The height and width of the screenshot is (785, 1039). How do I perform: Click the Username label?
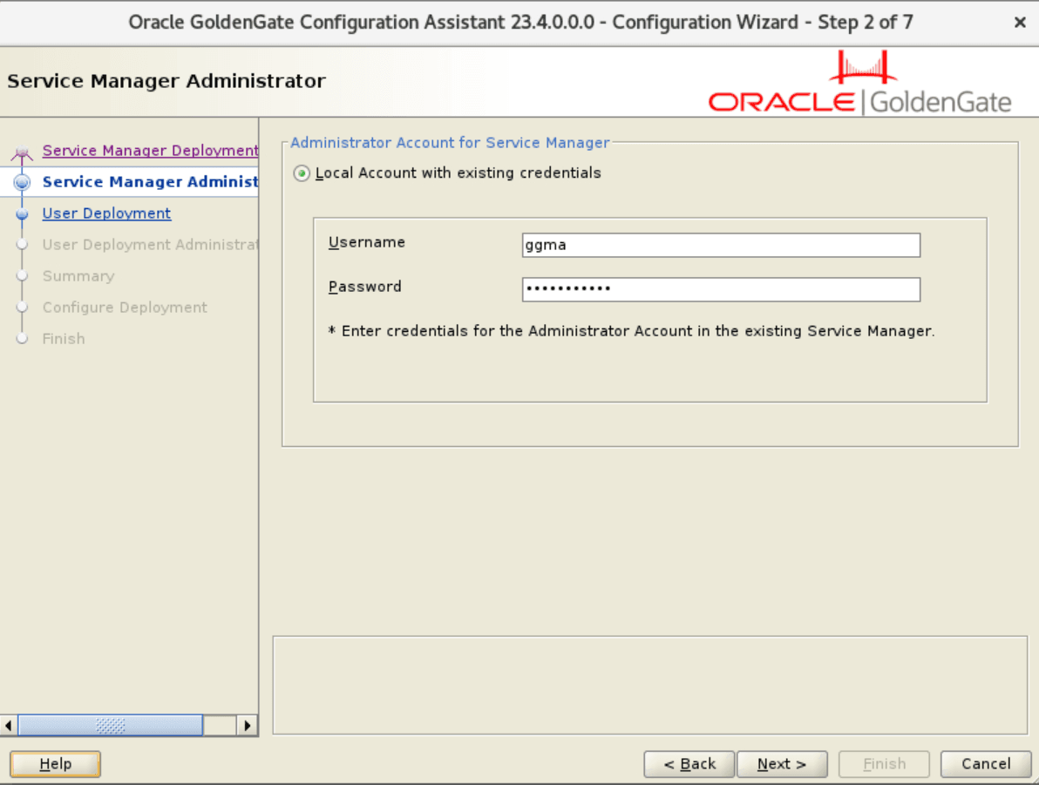(x=366, y=242)
